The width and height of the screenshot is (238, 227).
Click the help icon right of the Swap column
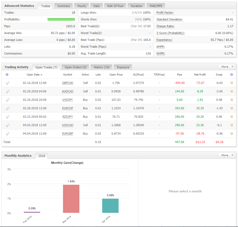pyautogui.click(x=231, y=74)
